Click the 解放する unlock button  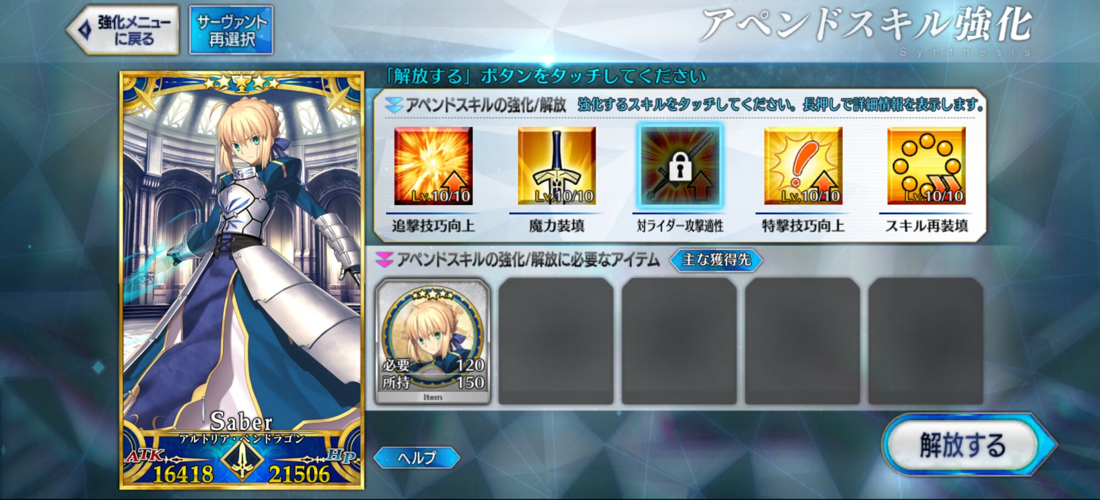963,444
